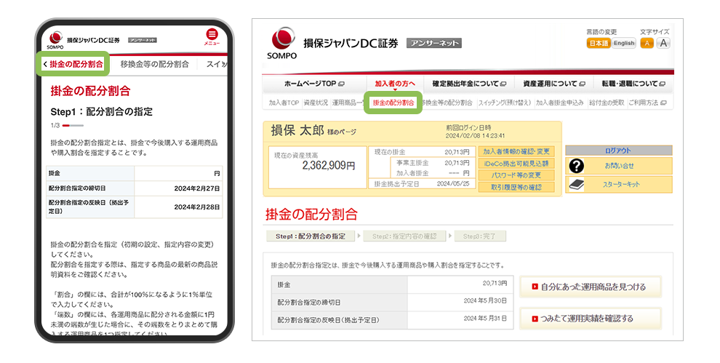Open the red hamburger menu on mobile view
Viewport: 720px width, 363px height.
[x=212, y=34]
